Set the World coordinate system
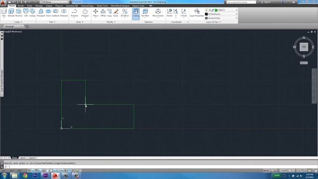 (x=169, y=13)
